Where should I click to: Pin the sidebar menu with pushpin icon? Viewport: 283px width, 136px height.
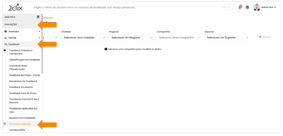point(38,17)
